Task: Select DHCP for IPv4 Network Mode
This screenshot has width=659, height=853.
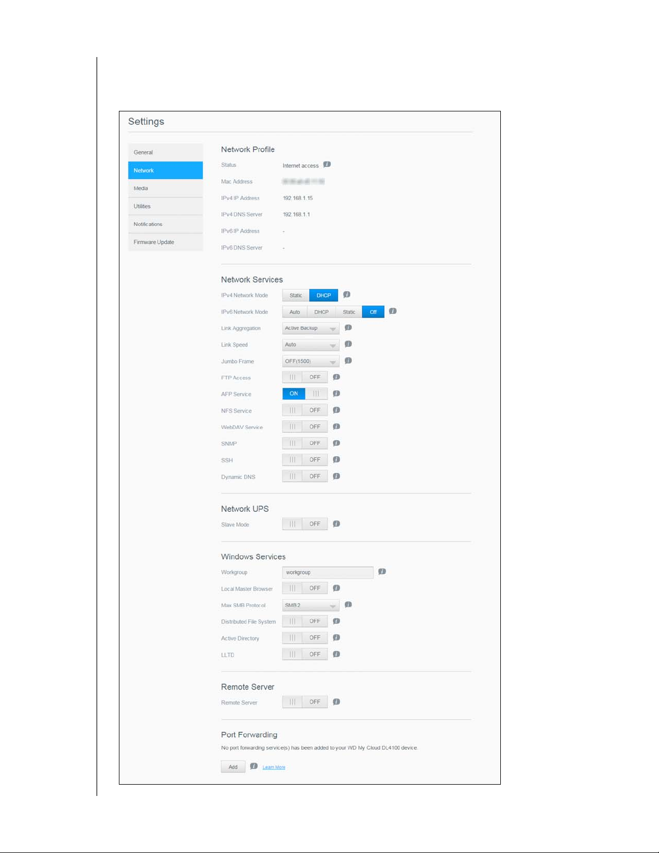Action: pyautogui.click(x=324, y=295)
